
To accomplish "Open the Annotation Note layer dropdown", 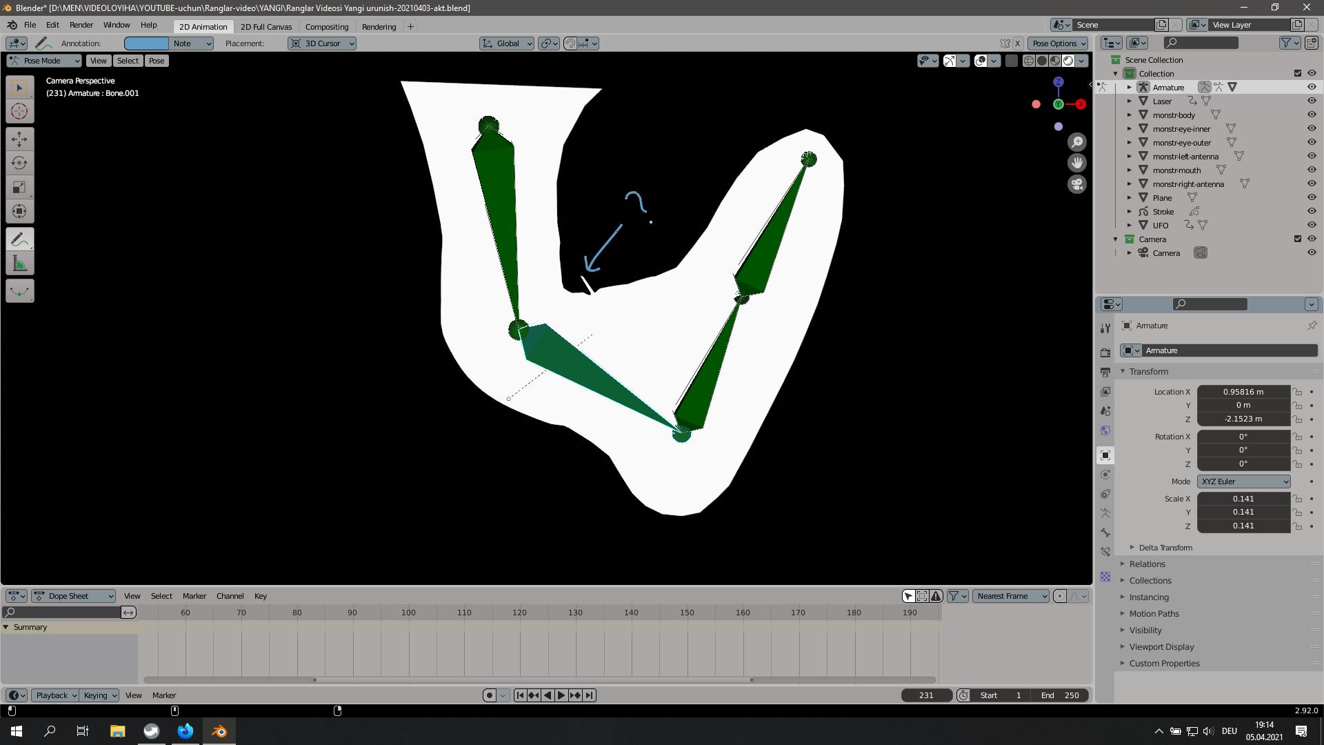I will (x=191, y=43).
